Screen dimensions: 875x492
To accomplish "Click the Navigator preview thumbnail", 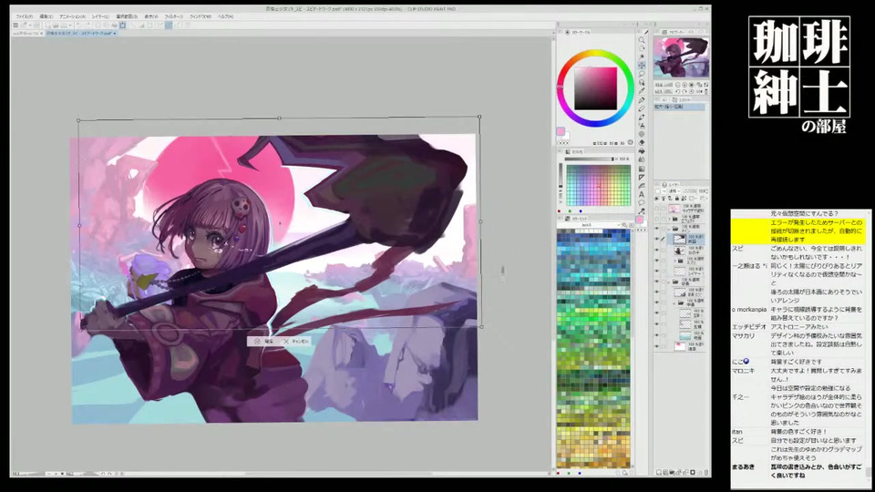I will (x=683, y=56).
